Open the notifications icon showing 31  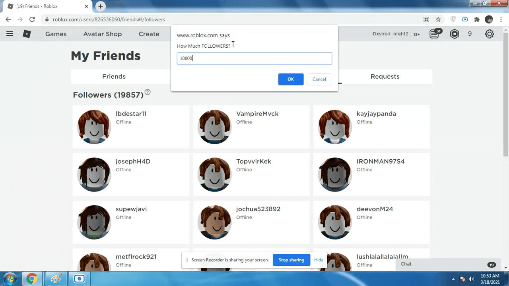[435, 34]
